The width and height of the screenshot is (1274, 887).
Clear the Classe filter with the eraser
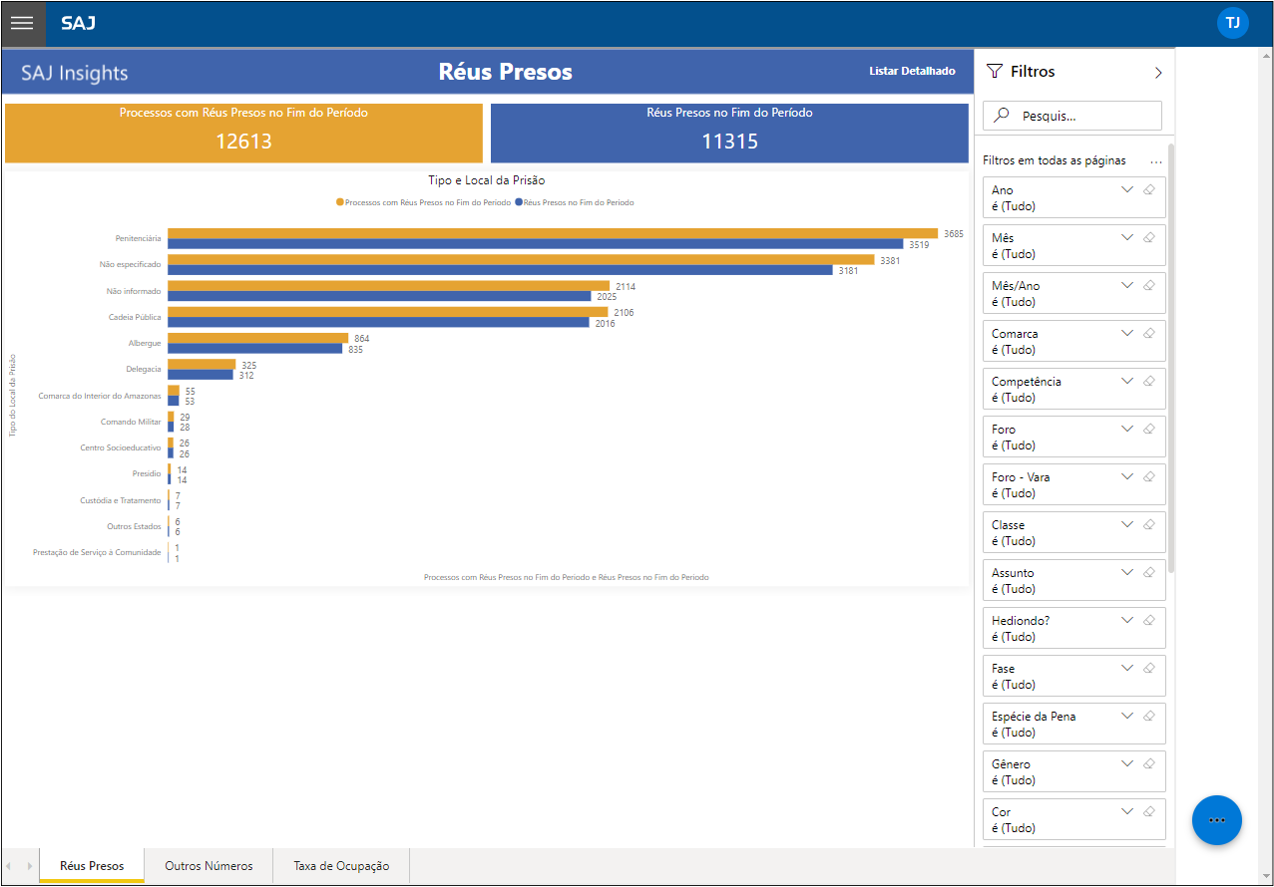coord(1148,524)
